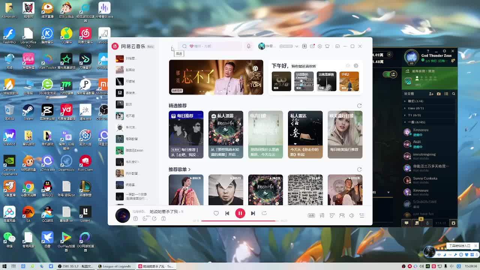Add current song to a playlist icon
The height and width of the screenshot is (270, 480).
136,219
